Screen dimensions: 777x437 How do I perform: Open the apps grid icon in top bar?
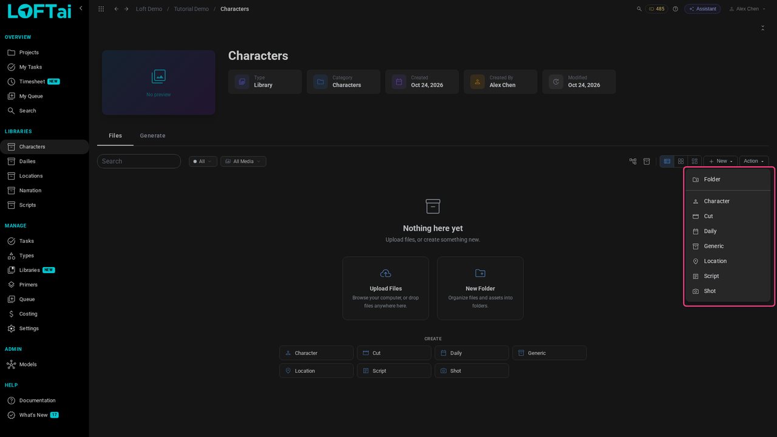101,9
